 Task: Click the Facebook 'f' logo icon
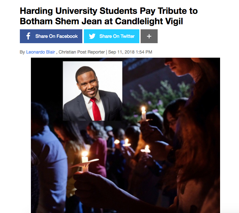(x=28, y=36)
